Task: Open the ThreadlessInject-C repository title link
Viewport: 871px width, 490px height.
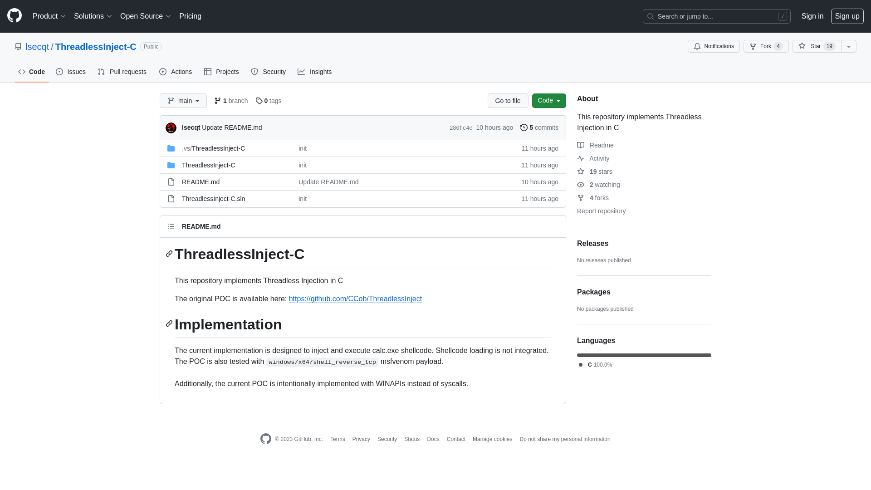Action: 96,47
